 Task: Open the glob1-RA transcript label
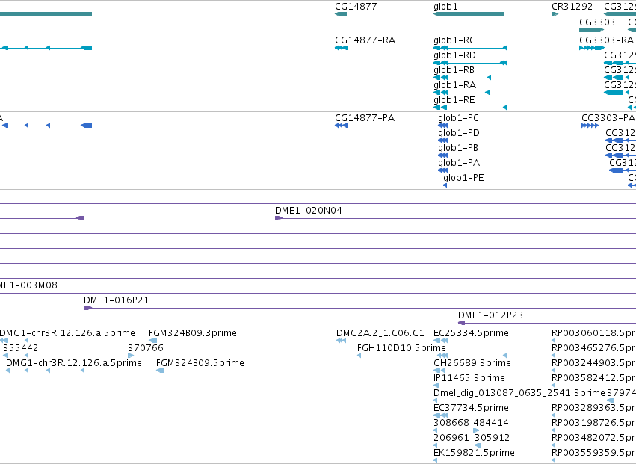click(454, 85)
